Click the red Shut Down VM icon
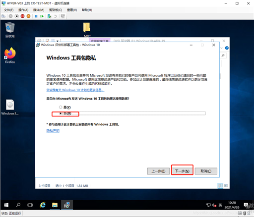The image size is (254, 217). 23,16
